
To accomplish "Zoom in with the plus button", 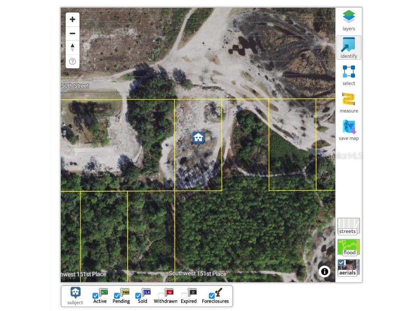I will pyautogui.click(x=72, y=19).
